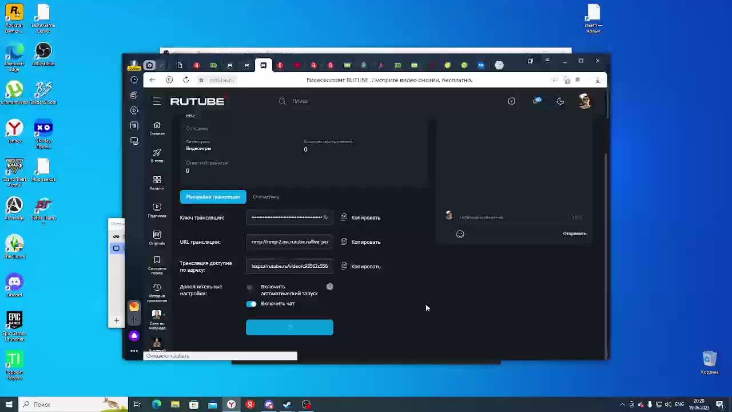
Task: Reveal stream key with eye icon
Action: point(325,217)
